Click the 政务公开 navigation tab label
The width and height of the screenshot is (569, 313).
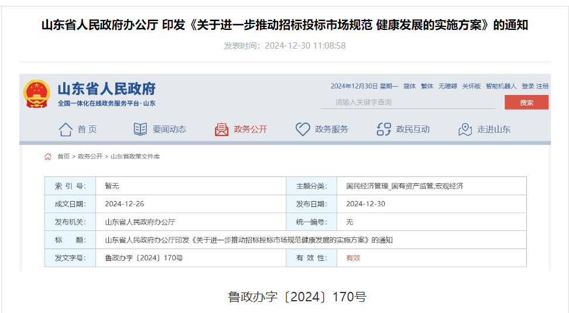pos(250,130)
